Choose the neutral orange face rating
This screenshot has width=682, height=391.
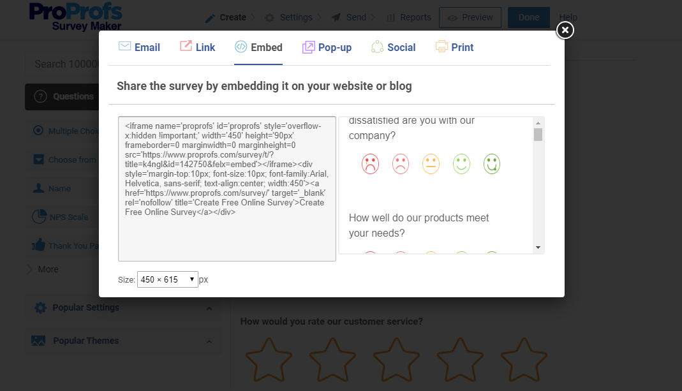click(431, 164)
